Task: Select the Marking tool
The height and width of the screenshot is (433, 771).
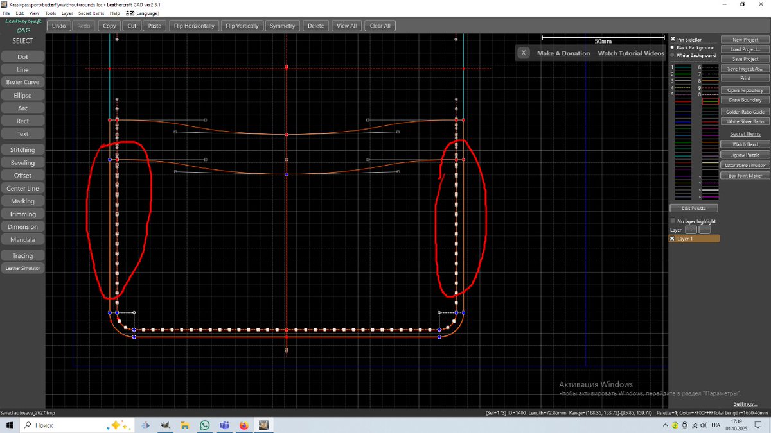Action: pyautogui.click(x=22, y=201)
